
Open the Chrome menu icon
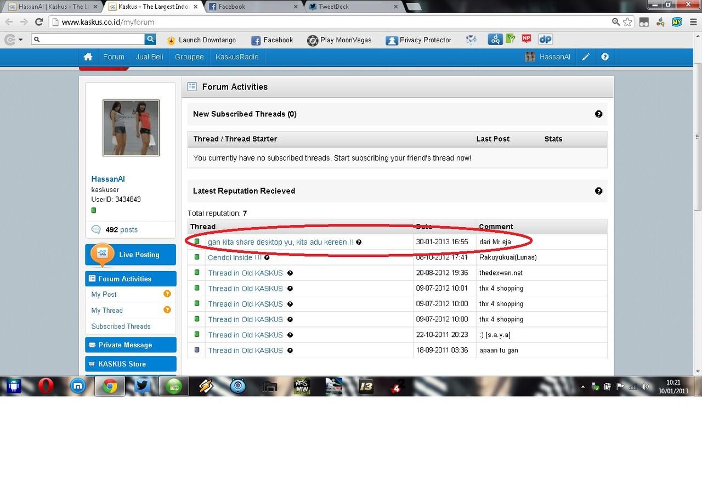tap(692, 22)
